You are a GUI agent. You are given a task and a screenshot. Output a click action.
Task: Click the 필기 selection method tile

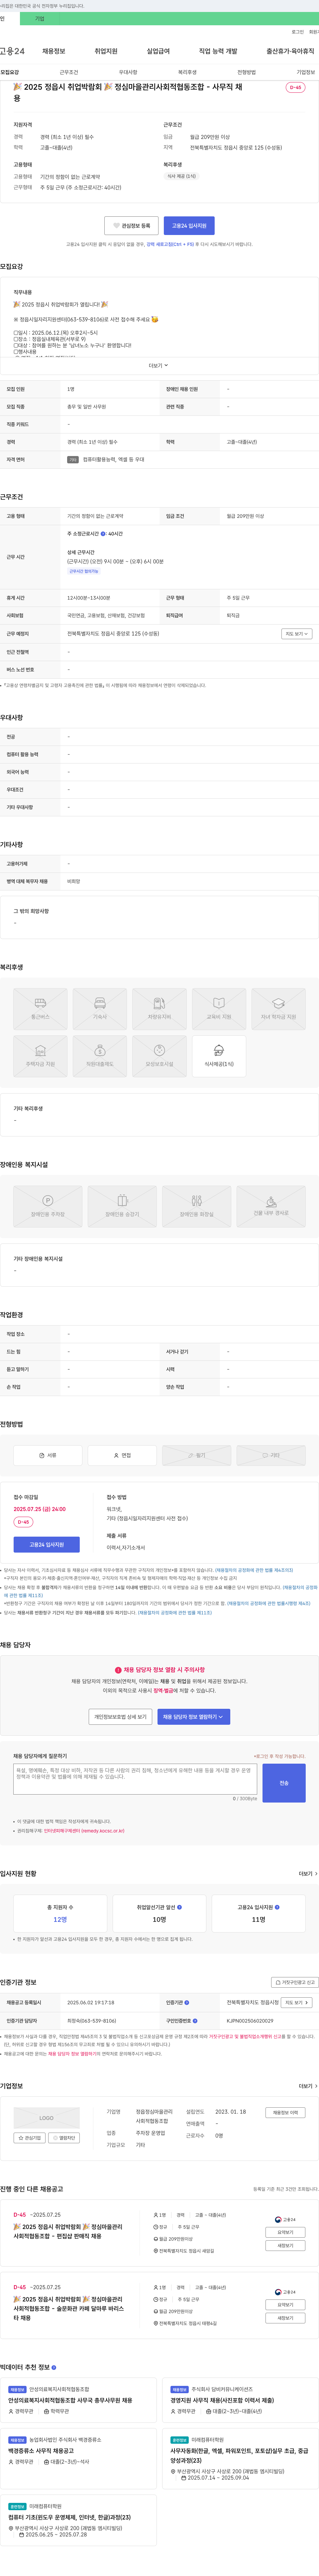pyautogui.click(x=197, y=1455)
